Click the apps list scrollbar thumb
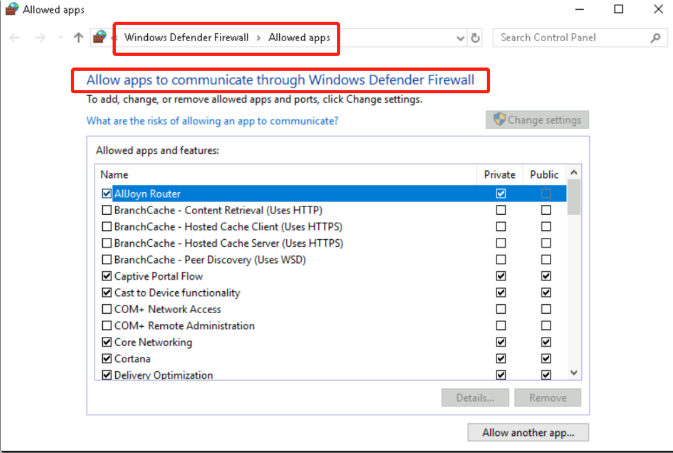 point(574,197)
